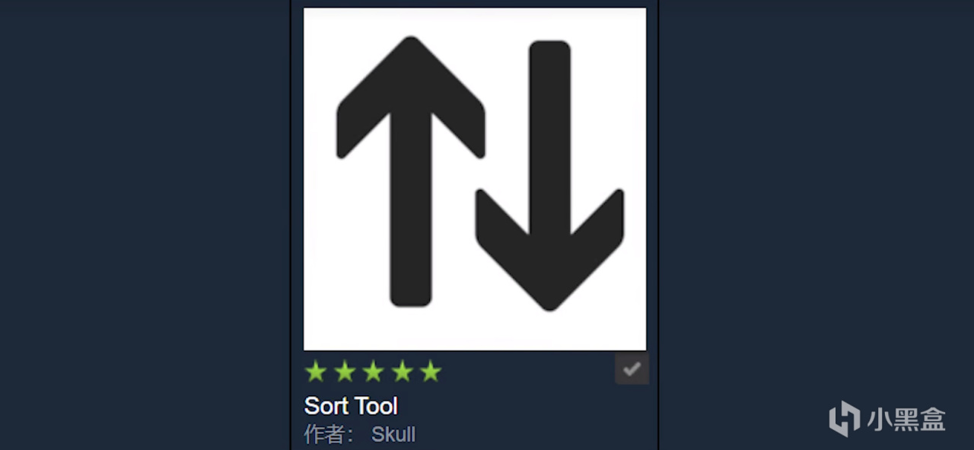Image resolution: width=974 pixels, height=450 pixels.
Task: Toggle the subscribed checkmark box
Action: click(x=632, y=369)
